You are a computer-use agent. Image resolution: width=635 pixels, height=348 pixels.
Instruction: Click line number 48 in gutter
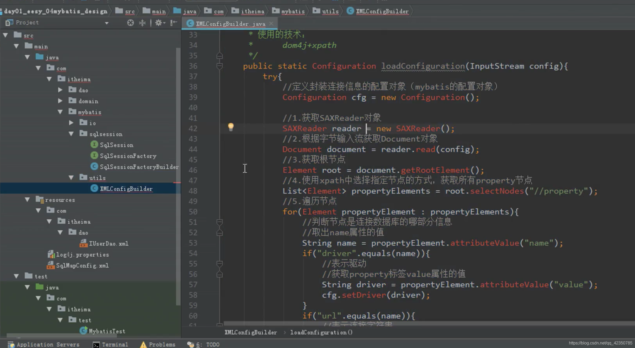point(193,191)
